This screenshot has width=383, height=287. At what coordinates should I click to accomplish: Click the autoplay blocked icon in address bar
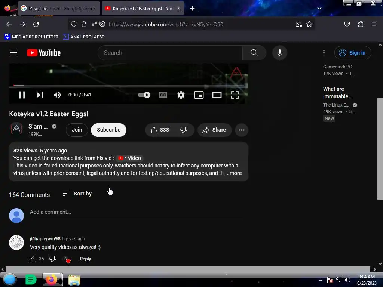(102, 24)
